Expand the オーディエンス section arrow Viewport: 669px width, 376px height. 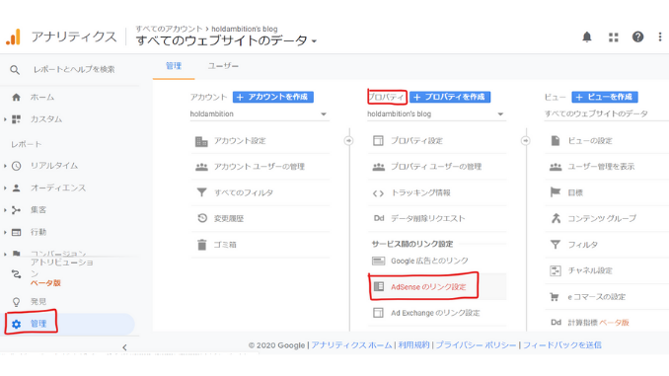tap(5, 188)
